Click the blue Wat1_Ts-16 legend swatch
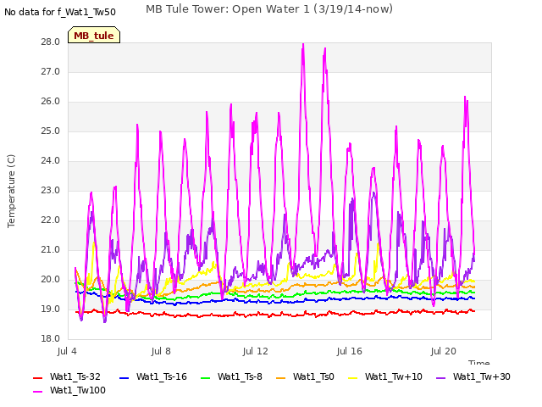 click(x=124, y=378)
